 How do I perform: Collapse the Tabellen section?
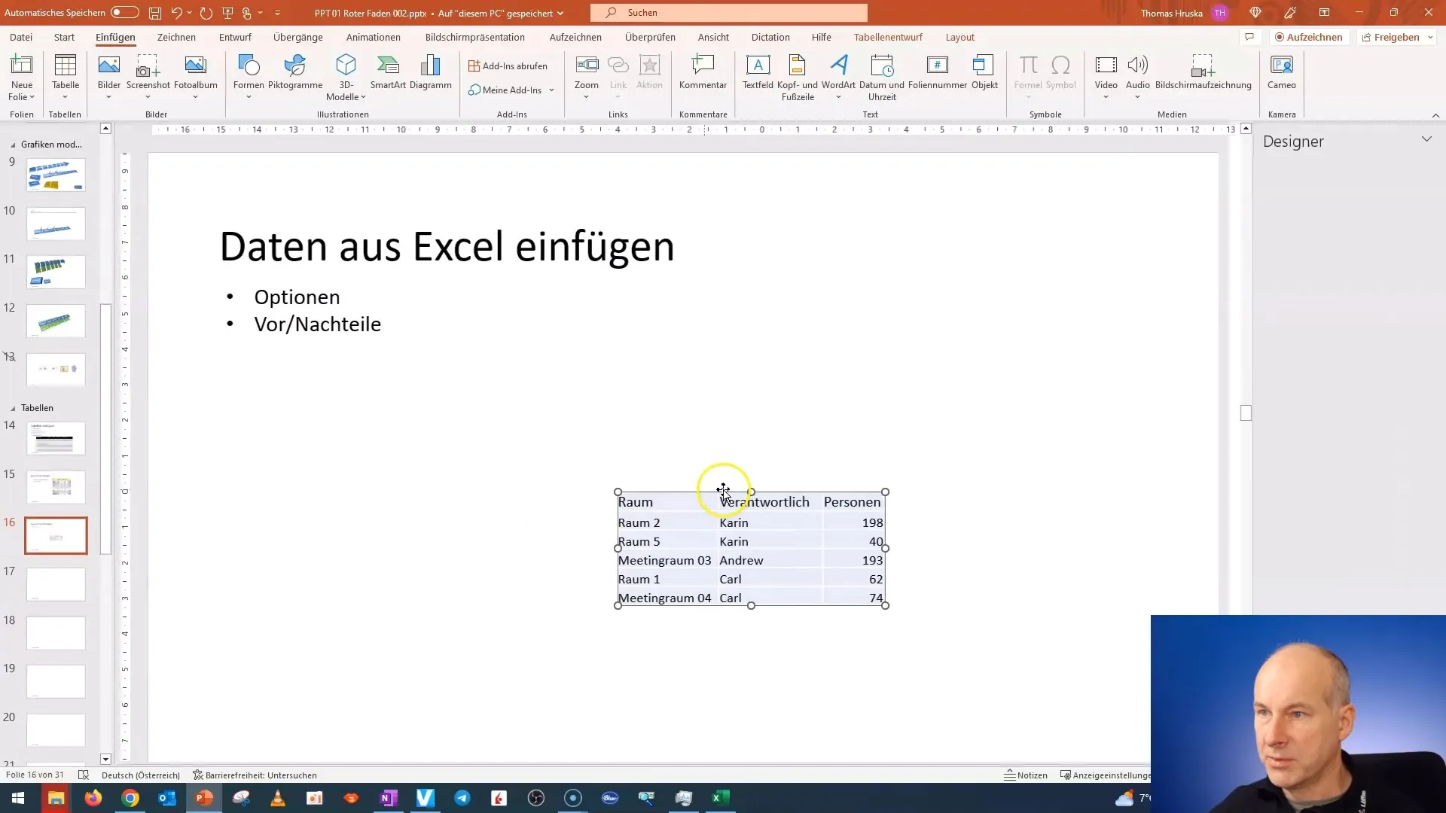[13, 408]
